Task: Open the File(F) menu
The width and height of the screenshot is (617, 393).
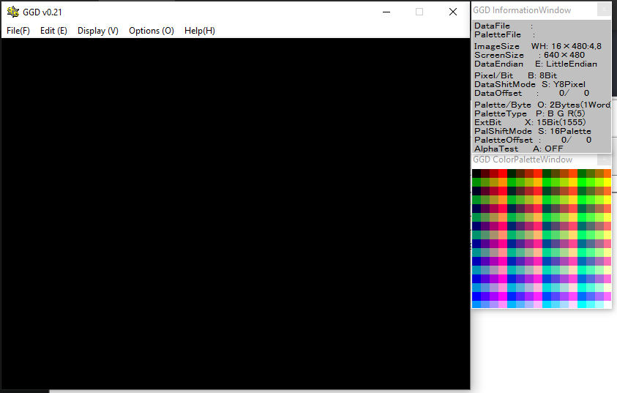Action: (x=18, y=31)
